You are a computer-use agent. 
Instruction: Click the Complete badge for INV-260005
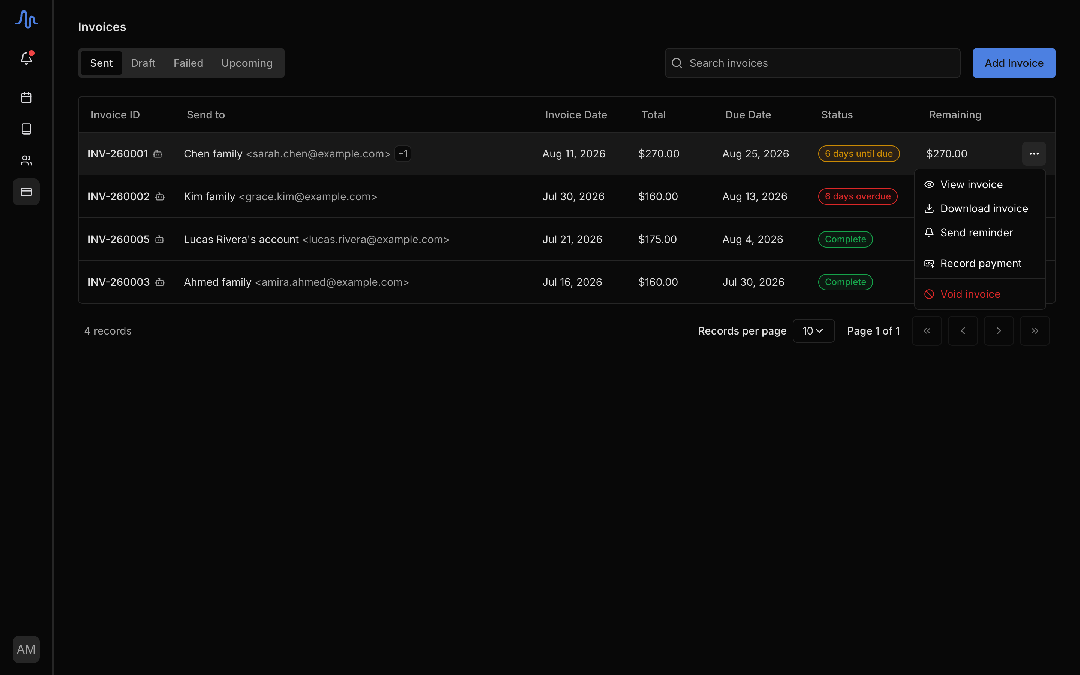coord(845,239)
